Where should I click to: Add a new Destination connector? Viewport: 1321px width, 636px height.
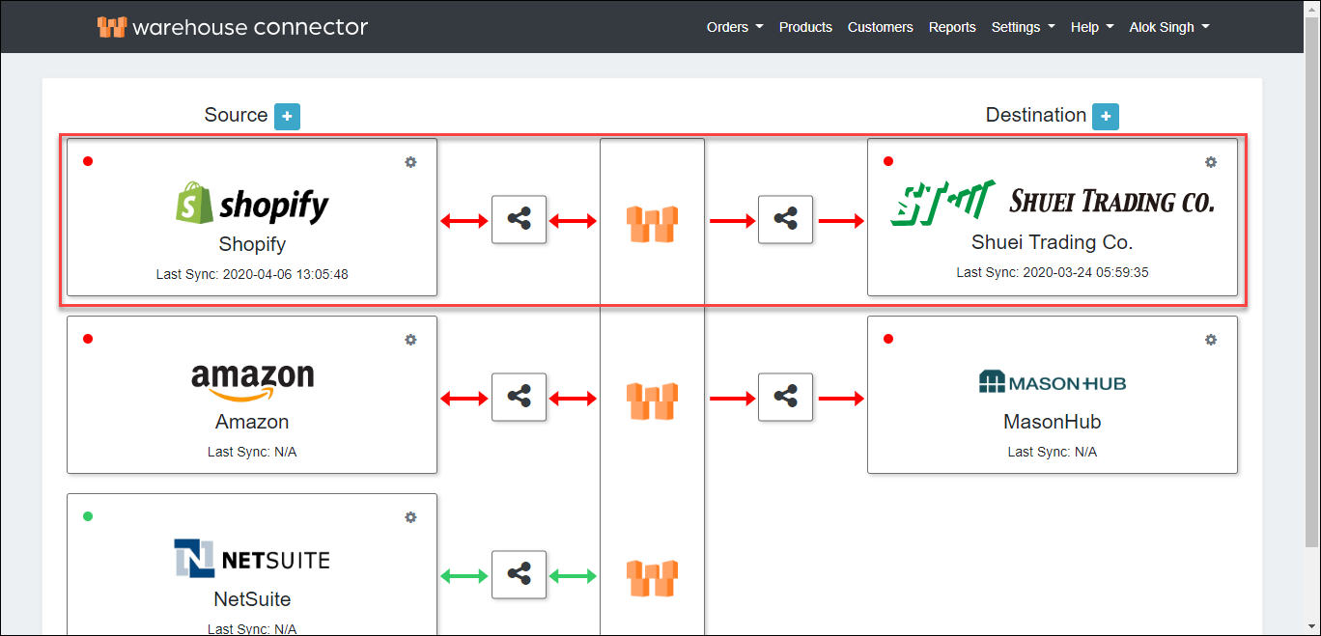coord(1106,116)
